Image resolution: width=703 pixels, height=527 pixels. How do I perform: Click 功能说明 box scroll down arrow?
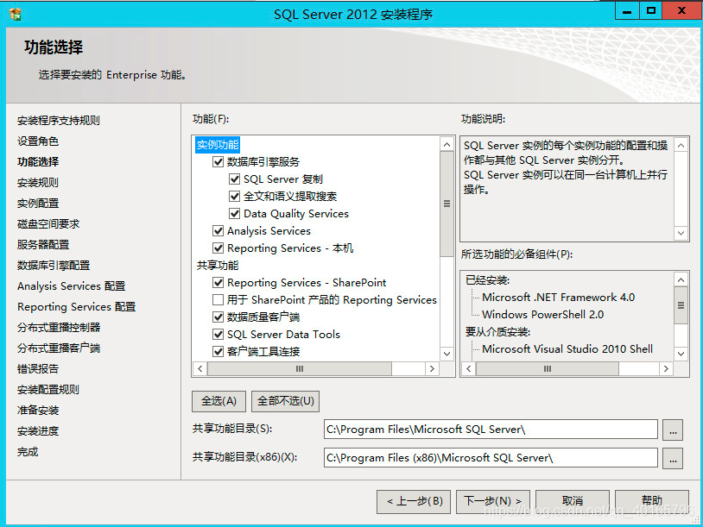pos(681,233)
